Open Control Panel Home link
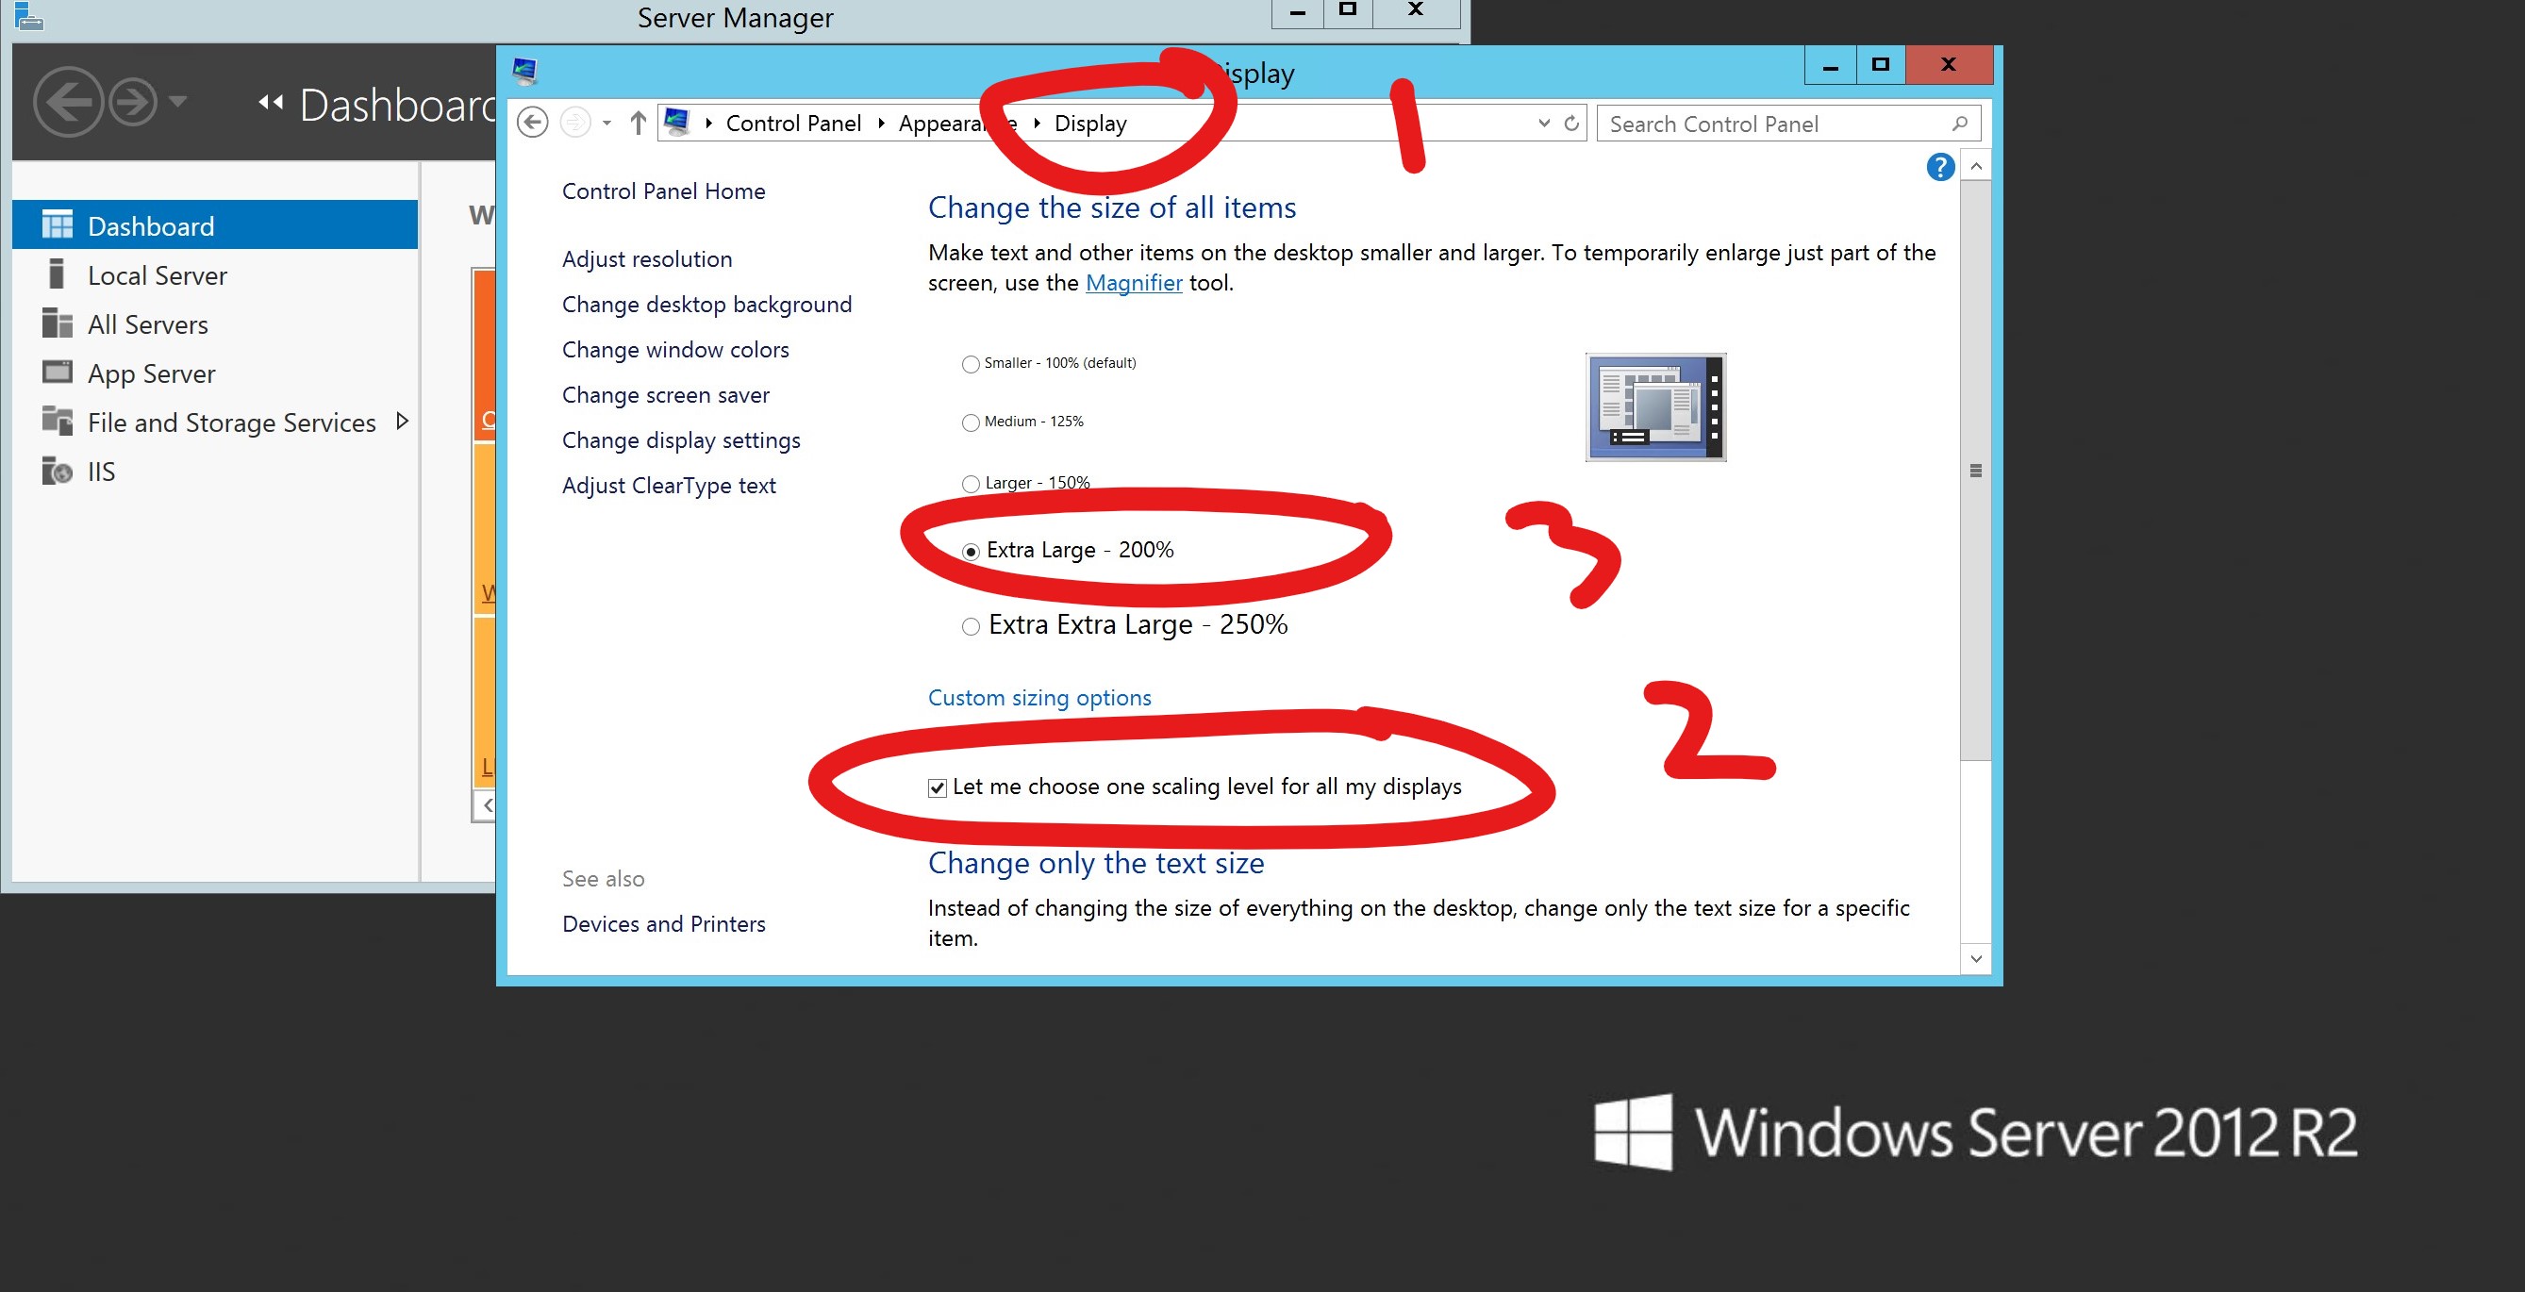The image size is (2525, 1292). (664, 191)
